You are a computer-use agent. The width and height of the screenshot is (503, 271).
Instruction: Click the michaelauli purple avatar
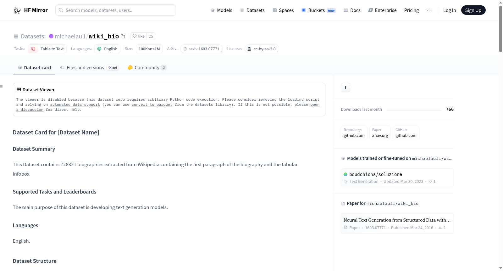(51, 36)
